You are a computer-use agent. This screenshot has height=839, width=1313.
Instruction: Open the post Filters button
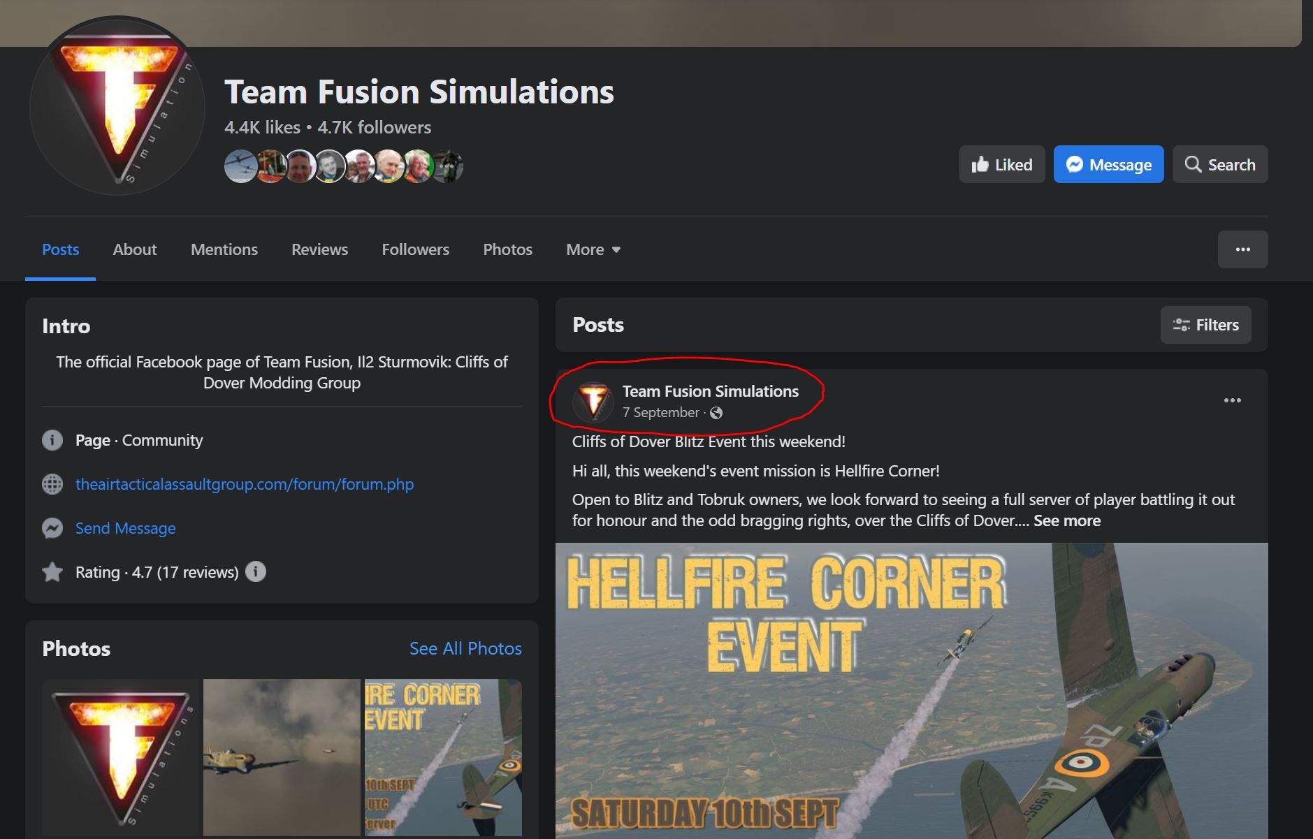click(x=1205, y=325)
